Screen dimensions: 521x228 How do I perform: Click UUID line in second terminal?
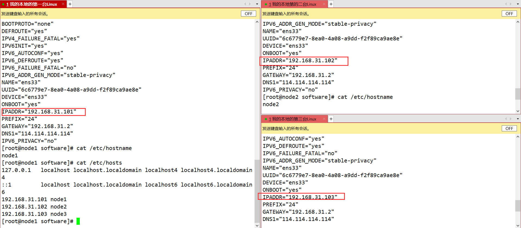click(332, 38)
